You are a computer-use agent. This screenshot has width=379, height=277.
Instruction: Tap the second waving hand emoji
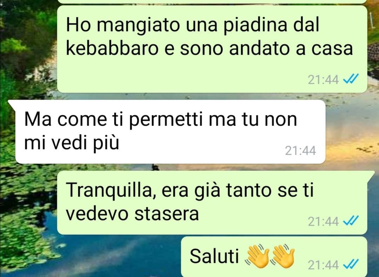point(283,256)
